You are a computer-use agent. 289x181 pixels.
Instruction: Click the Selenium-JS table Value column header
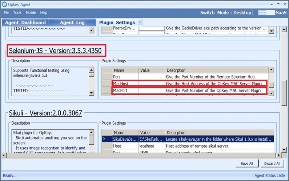152,70
